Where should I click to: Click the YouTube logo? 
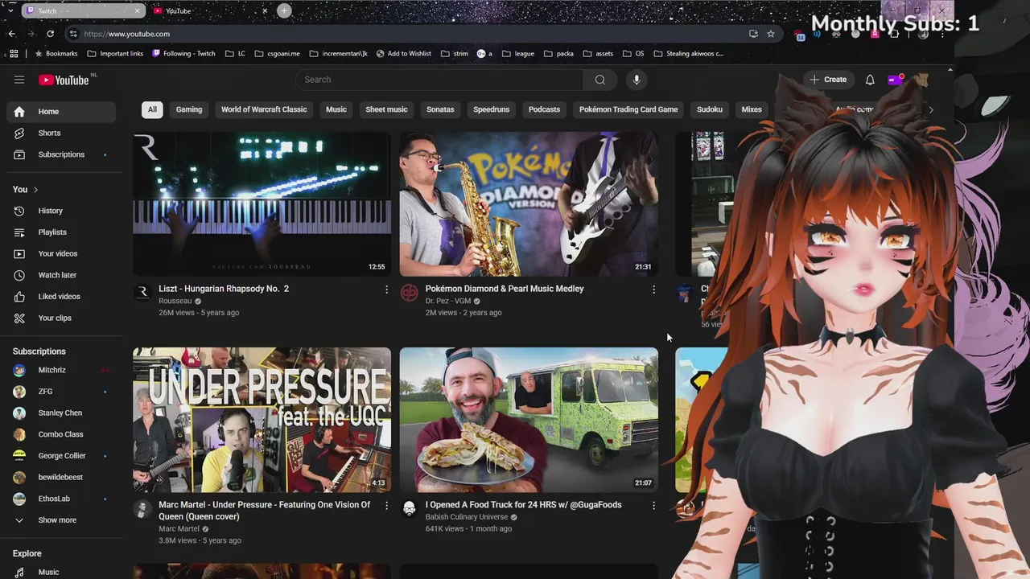click(64, 80)
